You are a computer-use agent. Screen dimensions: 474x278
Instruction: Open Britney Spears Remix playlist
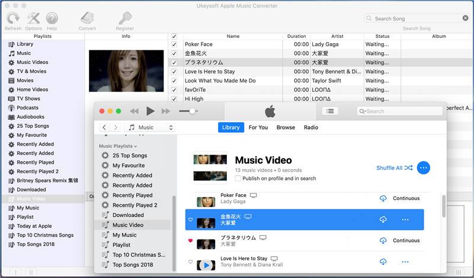pos(47,180)
